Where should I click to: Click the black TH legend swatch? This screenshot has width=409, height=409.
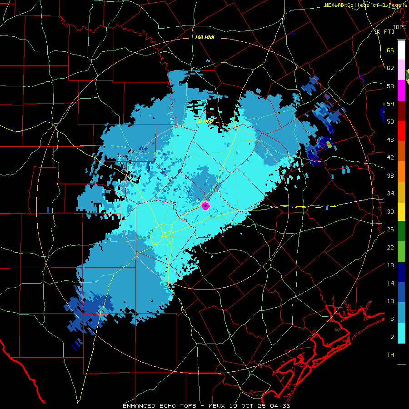(x=401, y=354)
